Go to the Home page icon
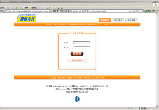The width and height of the screenshot is (159, 110). click(x=20, y=8)
